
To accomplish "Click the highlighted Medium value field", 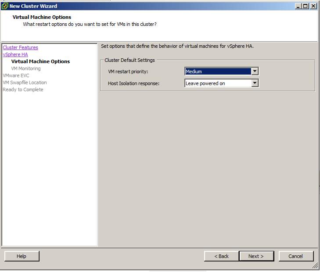I will pyautogui.click(x=218, y=72).
